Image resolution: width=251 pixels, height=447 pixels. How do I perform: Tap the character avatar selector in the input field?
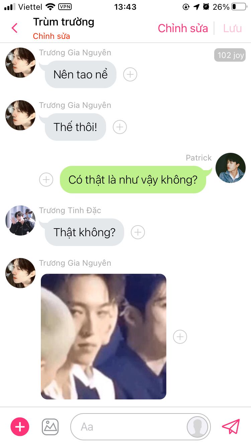197,427
